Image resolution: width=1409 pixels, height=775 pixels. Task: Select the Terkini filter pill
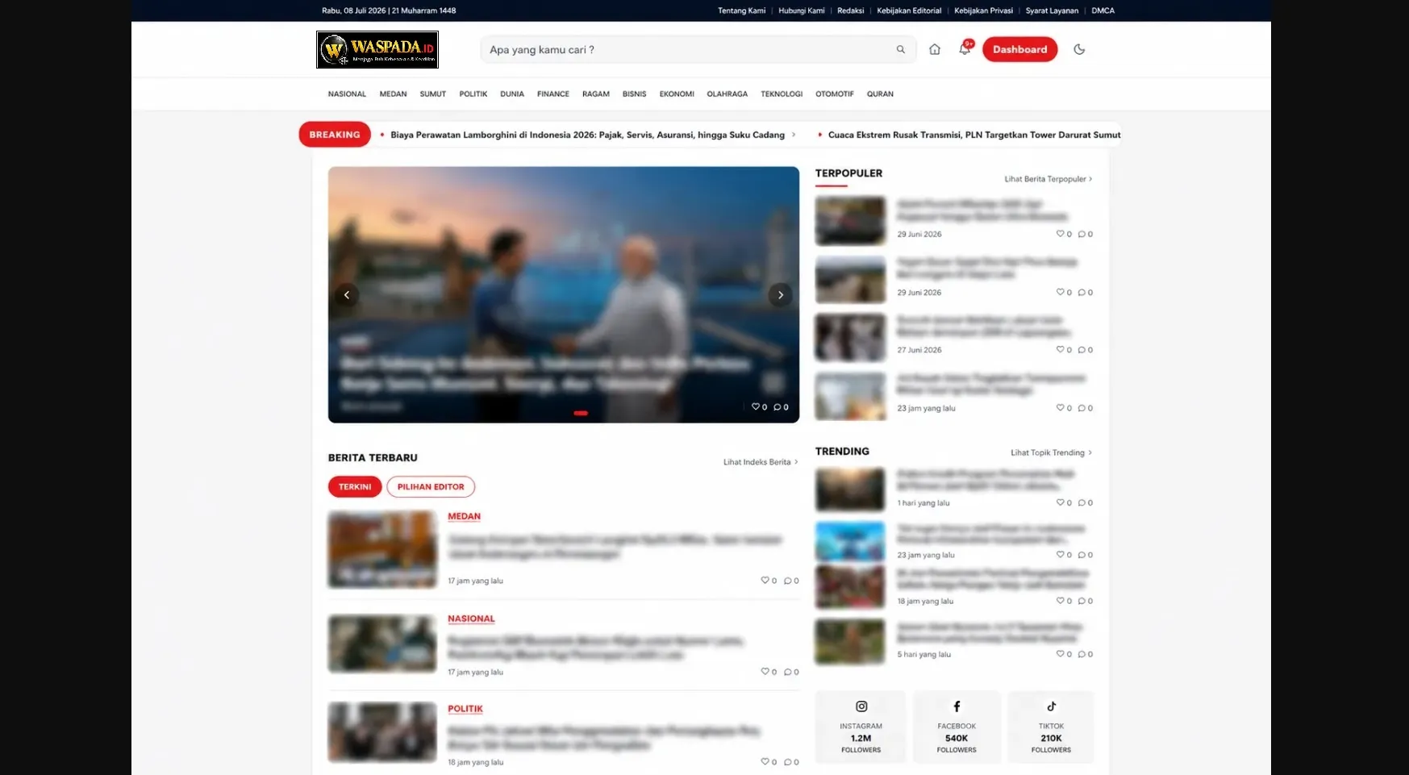coord(355,487)
